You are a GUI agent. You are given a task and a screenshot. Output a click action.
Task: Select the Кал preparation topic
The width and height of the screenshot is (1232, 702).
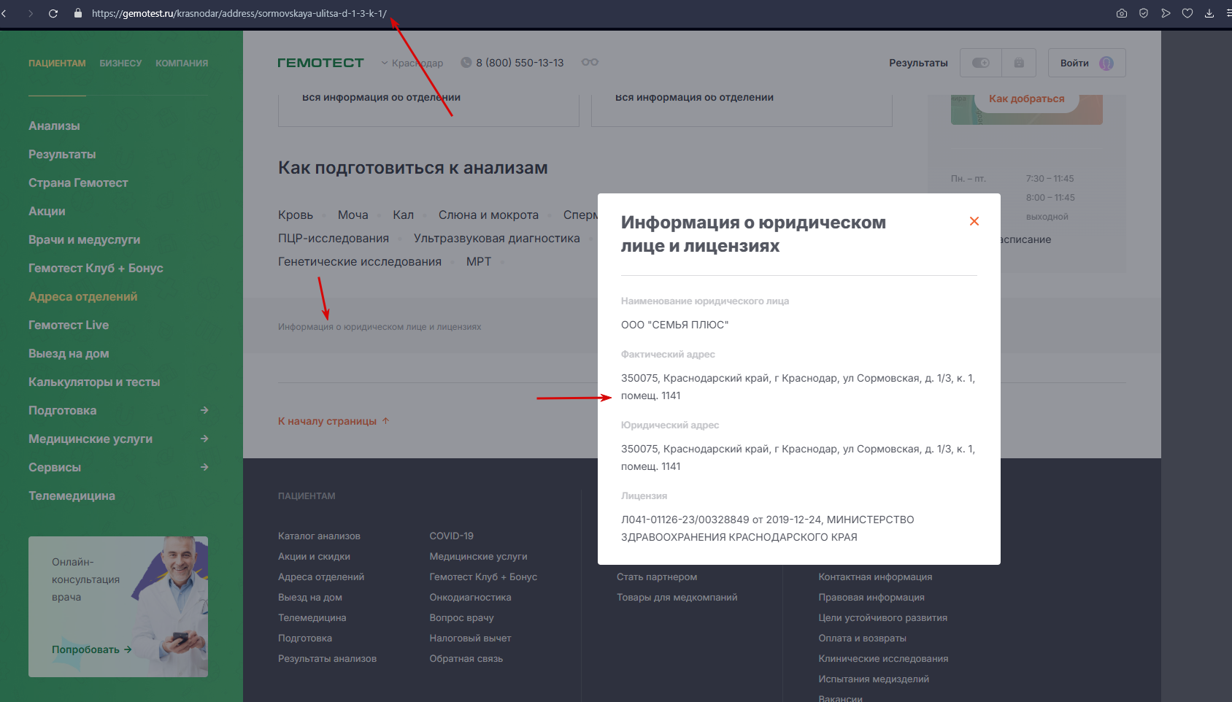click(x=403, y=215)
